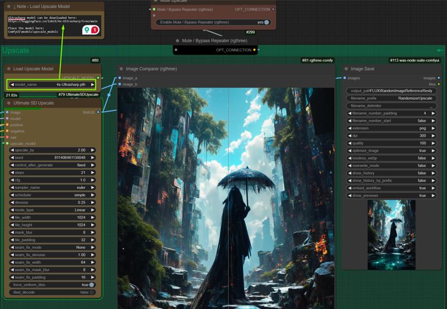Viewport: 447px width, 309px height.
Task: Click the image_a input socket
Action: point(120,78)
